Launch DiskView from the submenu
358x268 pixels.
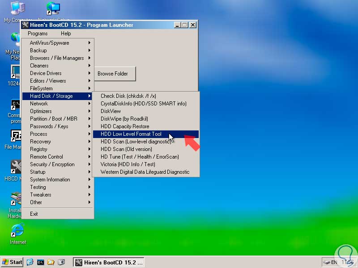[x=146, y=111]
